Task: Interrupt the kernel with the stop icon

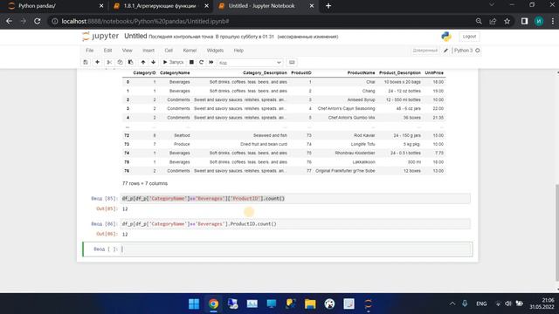Action: 191,62
